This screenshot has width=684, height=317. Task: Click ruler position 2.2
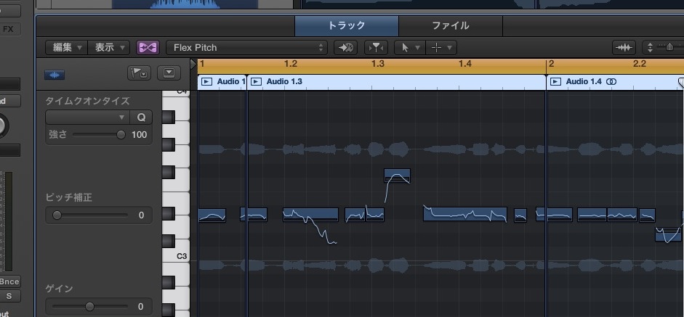639,64
